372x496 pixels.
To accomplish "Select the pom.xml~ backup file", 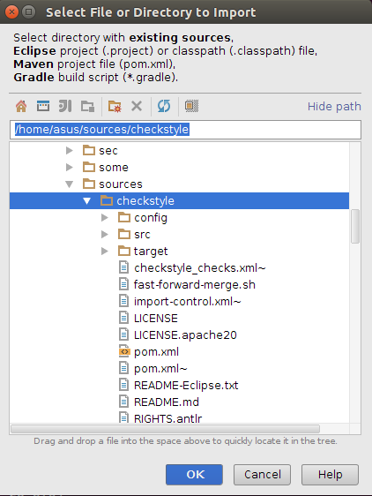I will pos(160,369).
